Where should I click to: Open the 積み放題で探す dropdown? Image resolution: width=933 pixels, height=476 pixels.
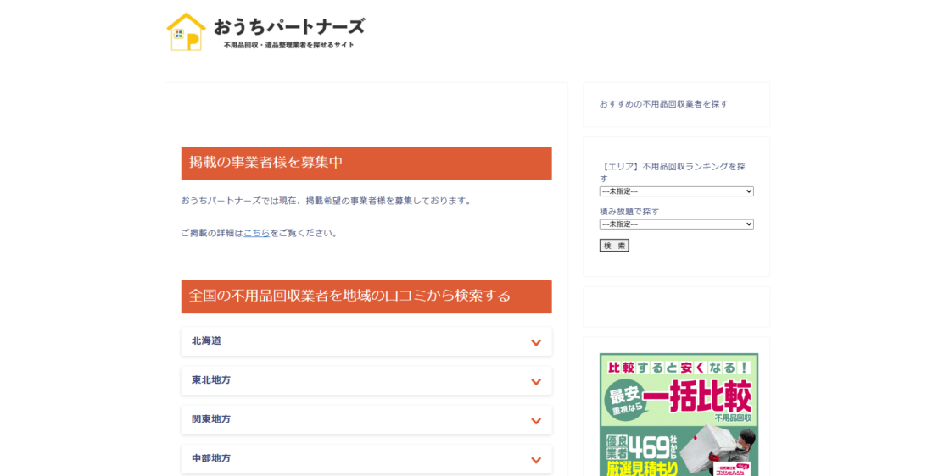click(676, 224)
